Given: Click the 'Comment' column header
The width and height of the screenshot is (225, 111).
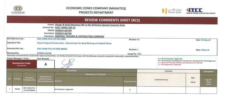Looking at the screenshot, I should (x=89, y=81).
